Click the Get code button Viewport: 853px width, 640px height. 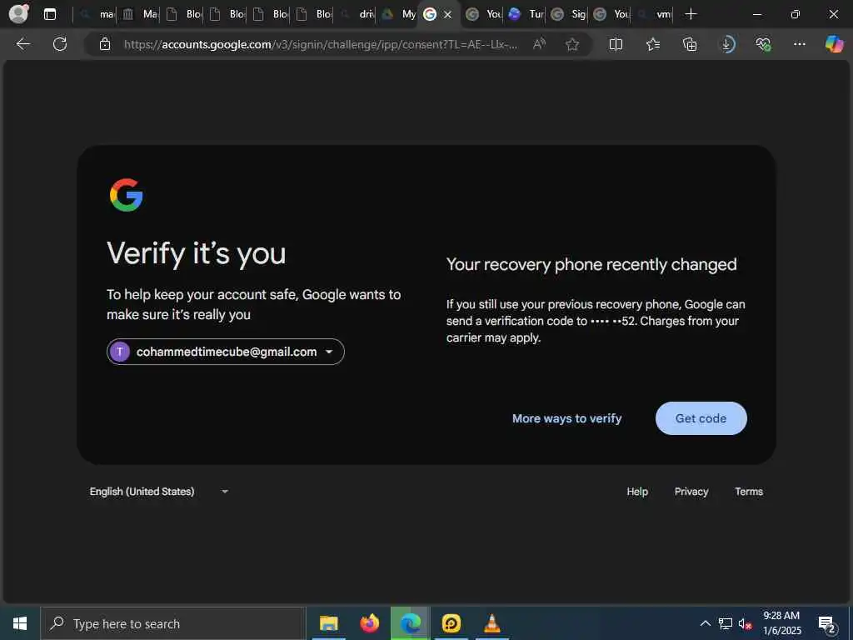(701, 418)
